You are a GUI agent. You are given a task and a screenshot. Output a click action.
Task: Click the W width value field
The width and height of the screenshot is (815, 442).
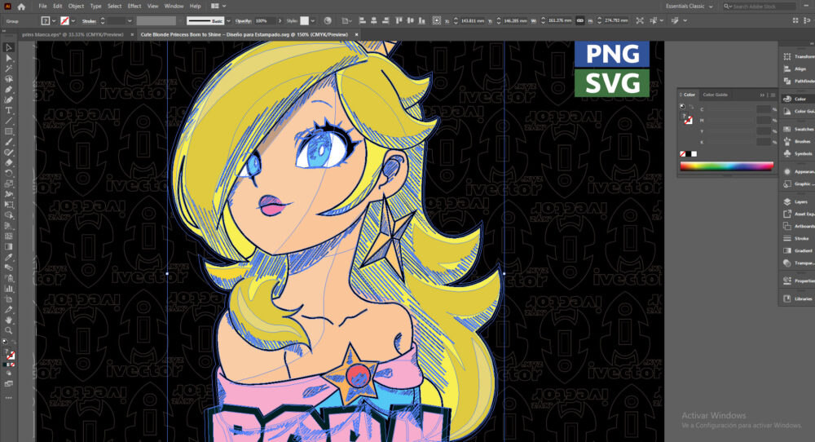[560, 21]
